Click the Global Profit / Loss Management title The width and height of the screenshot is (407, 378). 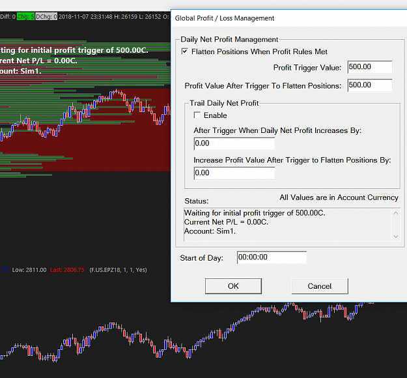pyautogui.click(x=224, y=18)
